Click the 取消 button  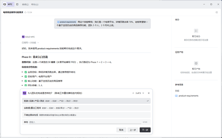point(121,130)
